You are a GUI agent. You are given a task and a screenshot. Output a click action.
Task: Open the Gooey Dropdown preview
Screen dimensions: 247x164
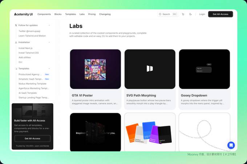coord(205,69)
